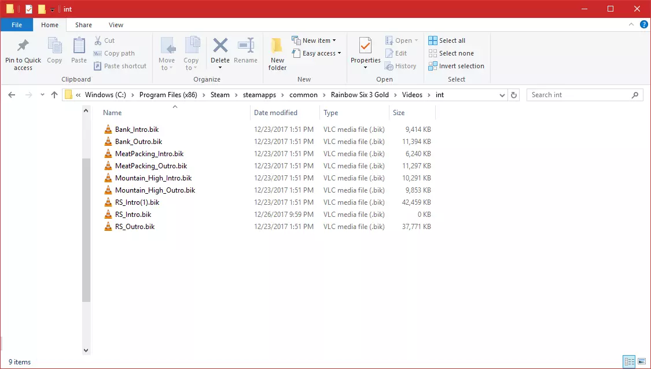Click navigation pane scroll up arrow
The height and width of the screenshot is (369, 651).
86,110
